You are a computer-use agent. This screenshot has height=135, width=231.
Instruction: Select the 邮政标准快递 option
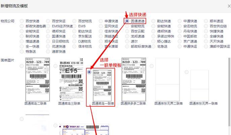point(127,47)
